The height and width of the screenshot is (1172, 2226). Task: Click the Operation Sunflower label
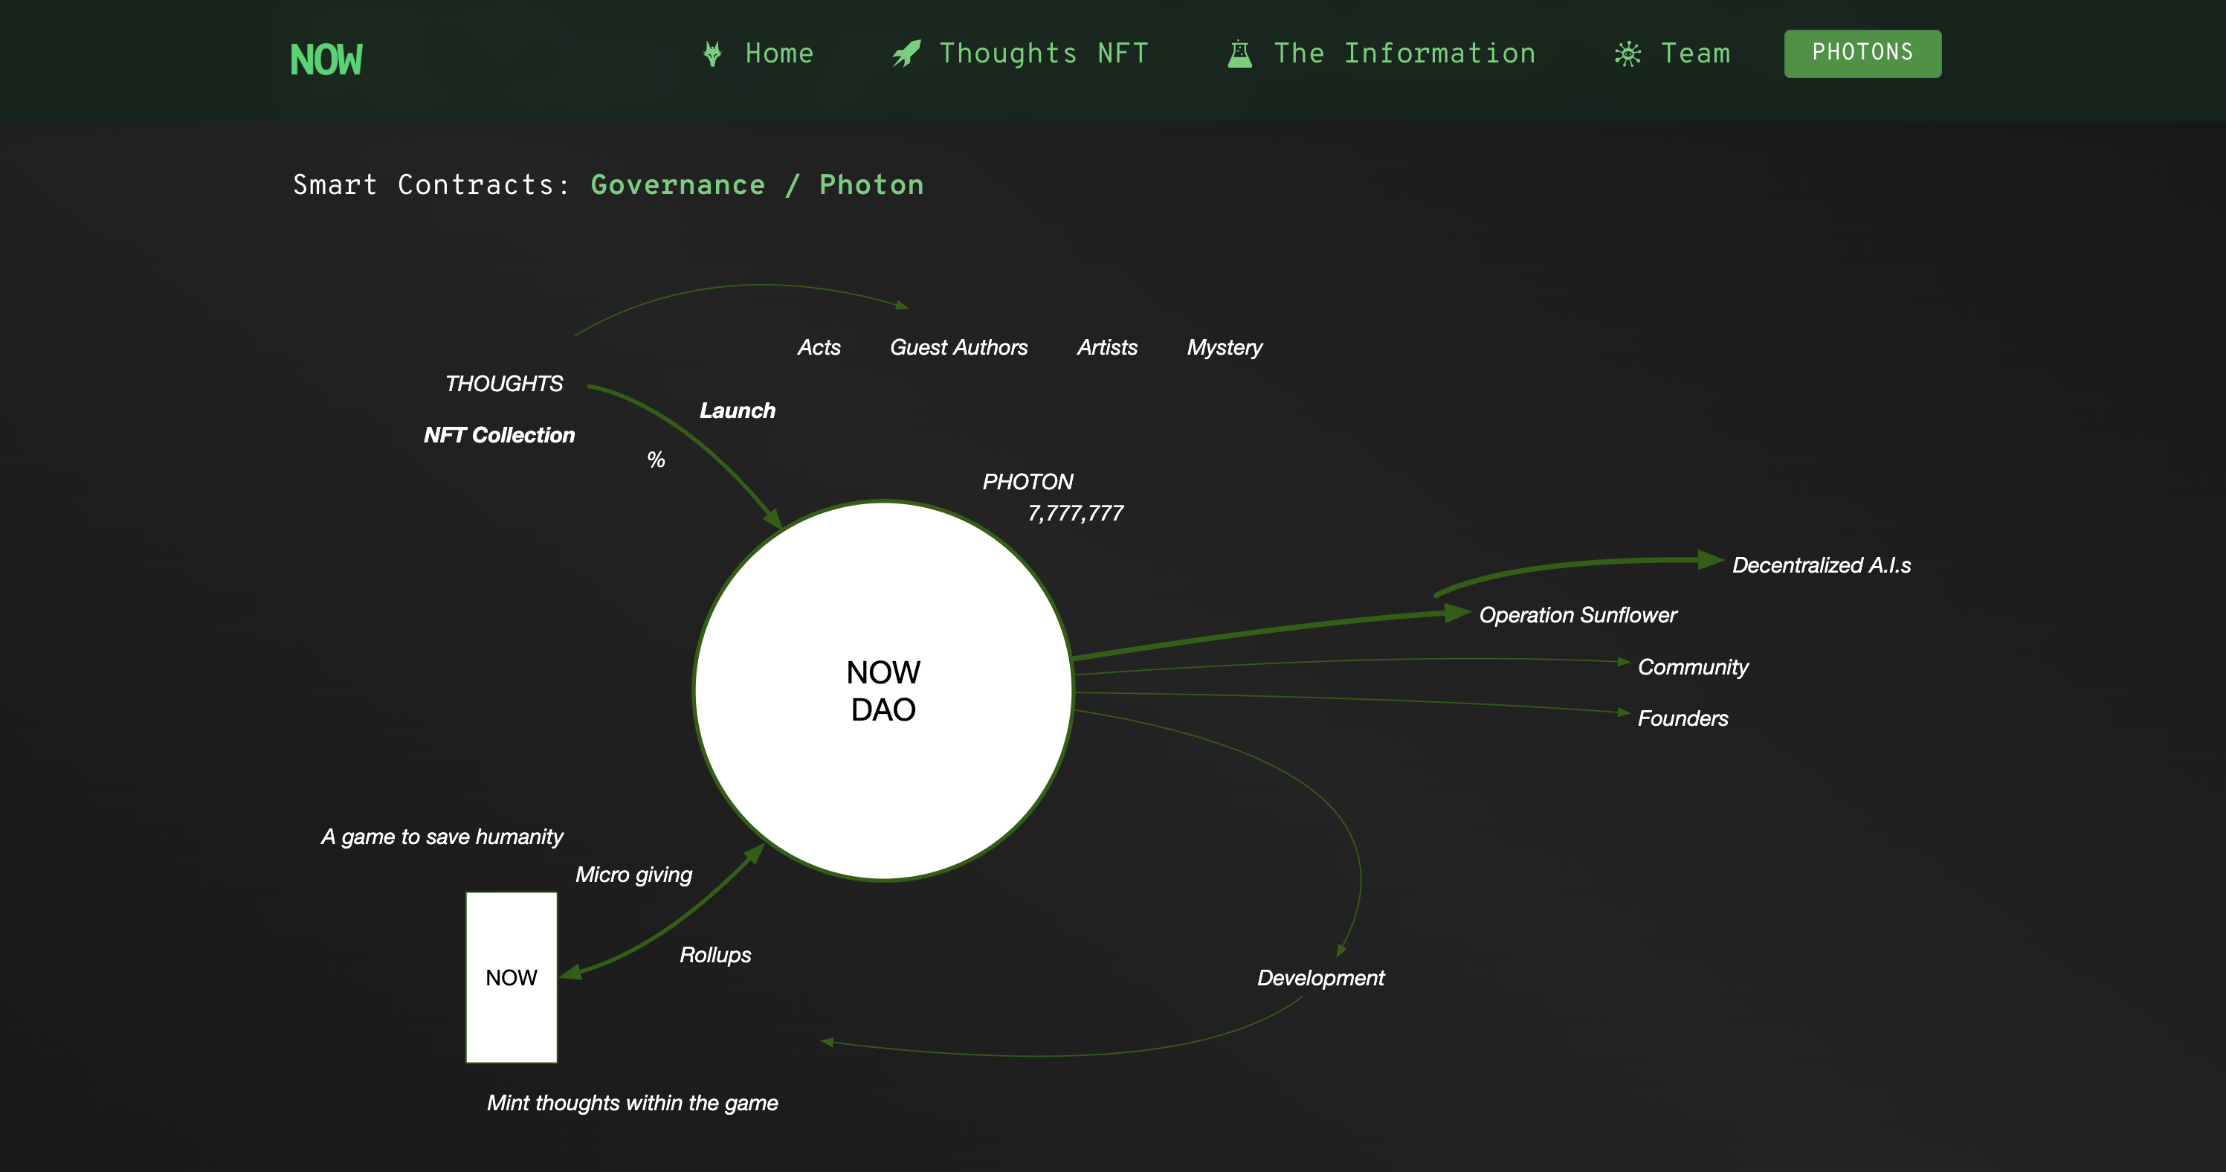(1577, 616)
